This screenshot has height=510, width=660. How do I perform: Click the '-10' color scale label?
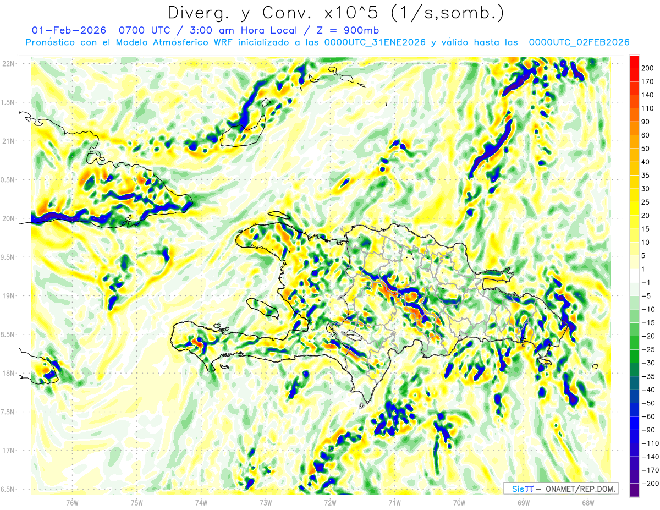pyautogui.click(x=648, y=309)
